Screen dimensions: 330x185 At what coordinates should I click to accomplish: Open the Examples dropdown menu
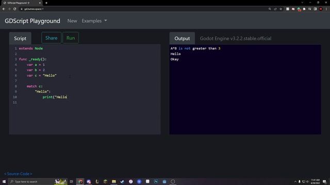(94, 21)
